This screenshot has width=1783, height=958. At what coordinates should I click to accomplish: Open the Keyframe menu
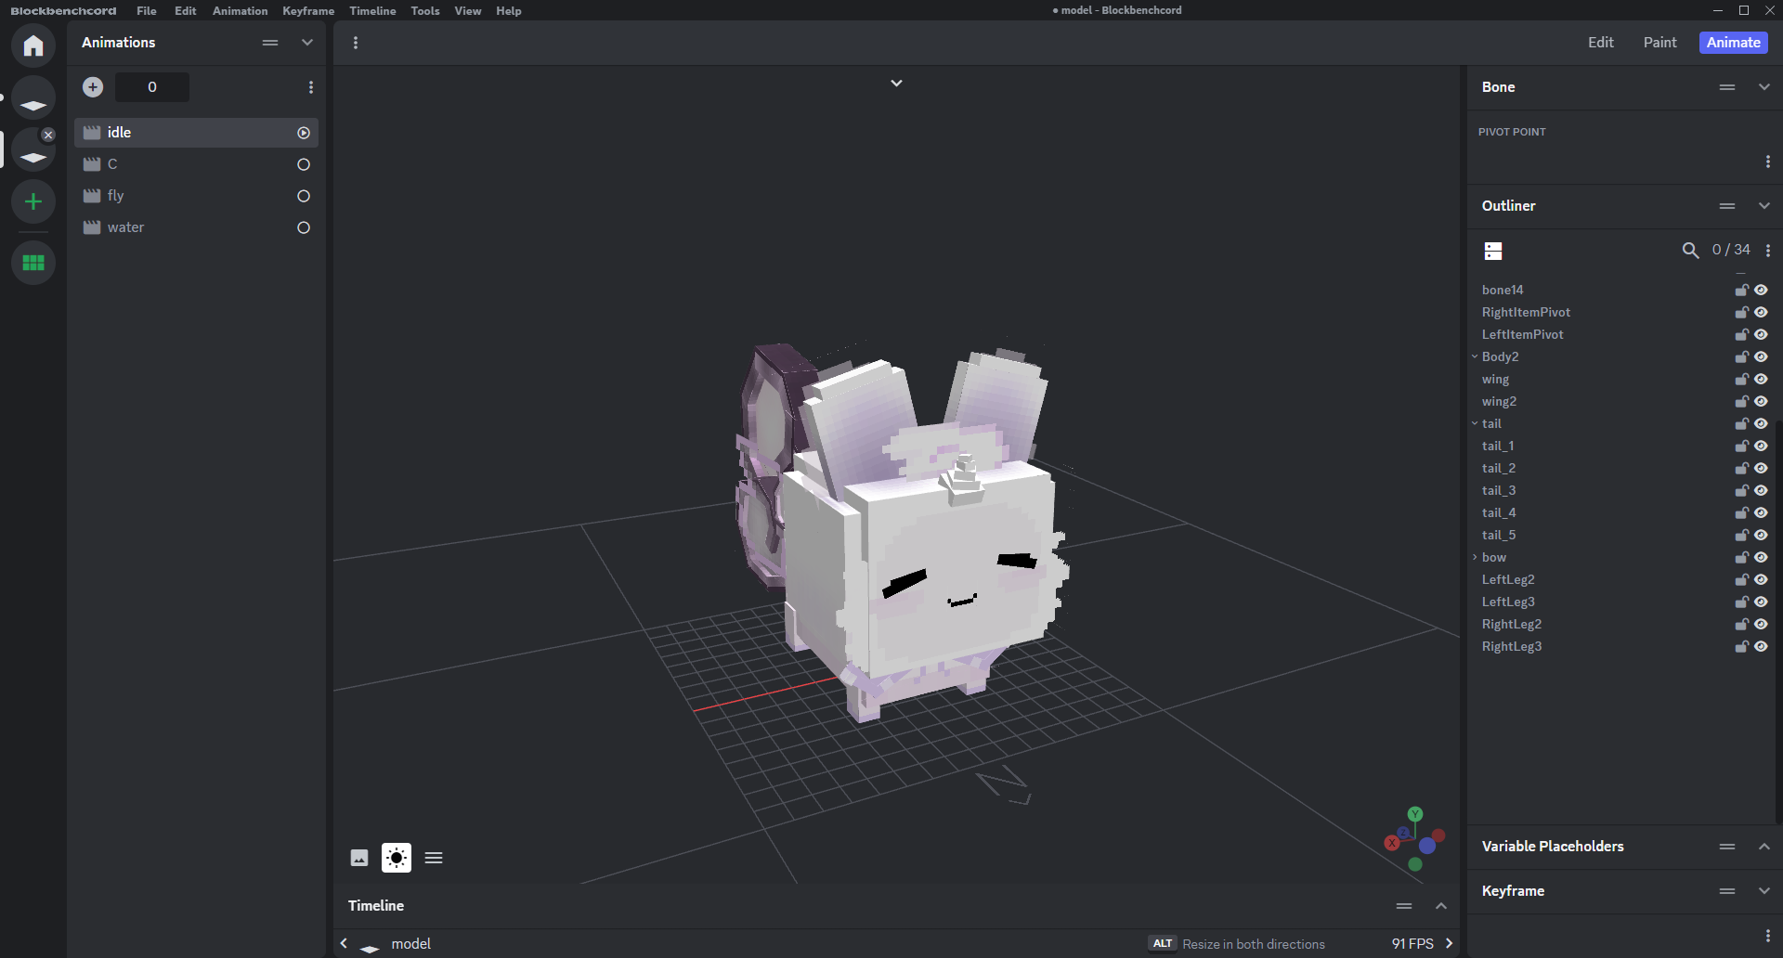click(x=307, y=11)
